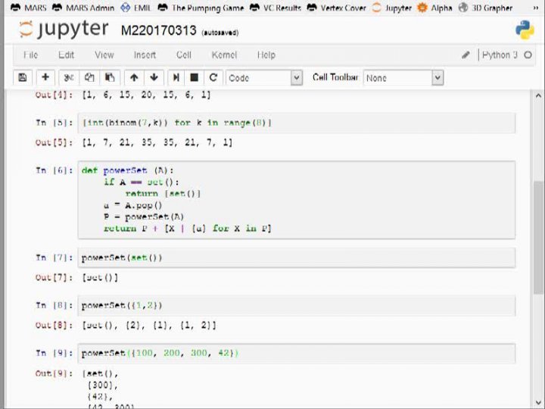
Task: Copy selected cells icon
Action: click(89, 77)
